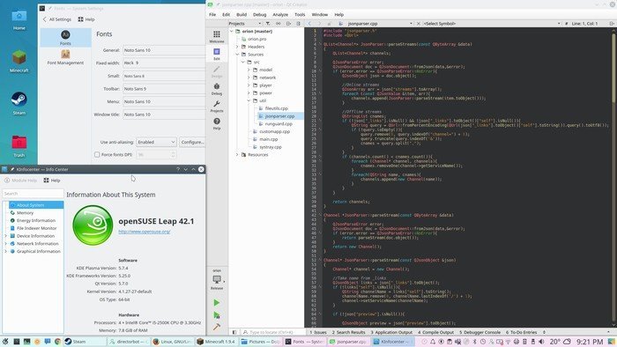The width and height of the screenshot is (617, 347).
Task: Open Home desktop icon
Action: [19, 20]
